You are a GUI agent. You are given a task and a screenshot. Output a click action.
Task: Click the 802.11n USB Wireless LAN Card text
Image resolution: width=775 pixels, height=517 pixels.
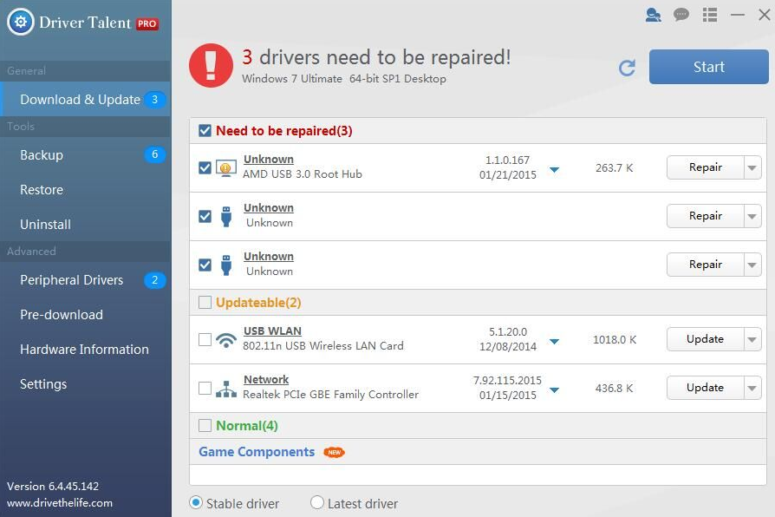coord(323,346)
